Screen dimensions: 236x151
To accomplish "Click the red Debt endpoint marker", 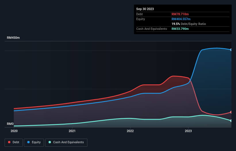I will (231, 112).
